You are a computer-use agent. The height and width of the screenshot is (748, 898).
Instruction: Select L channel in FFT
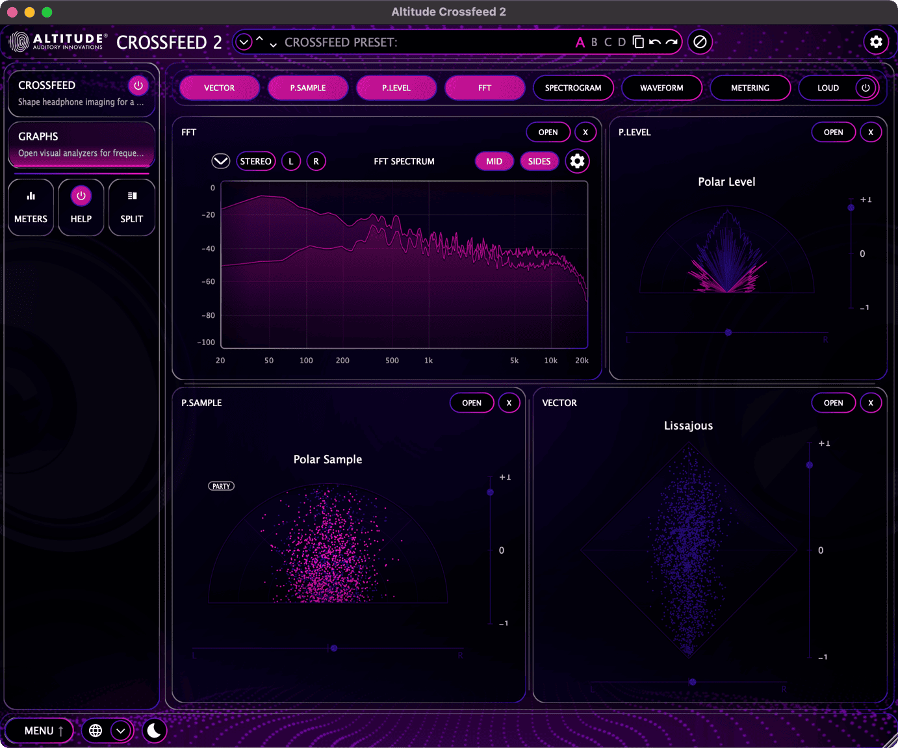[291, 161]
